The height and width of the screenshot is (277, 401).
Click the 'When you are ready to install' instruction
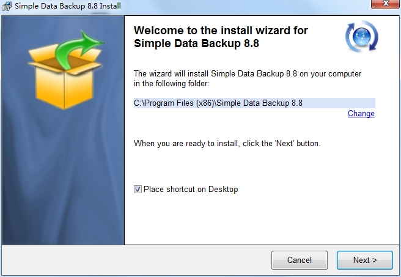[227, 144]
